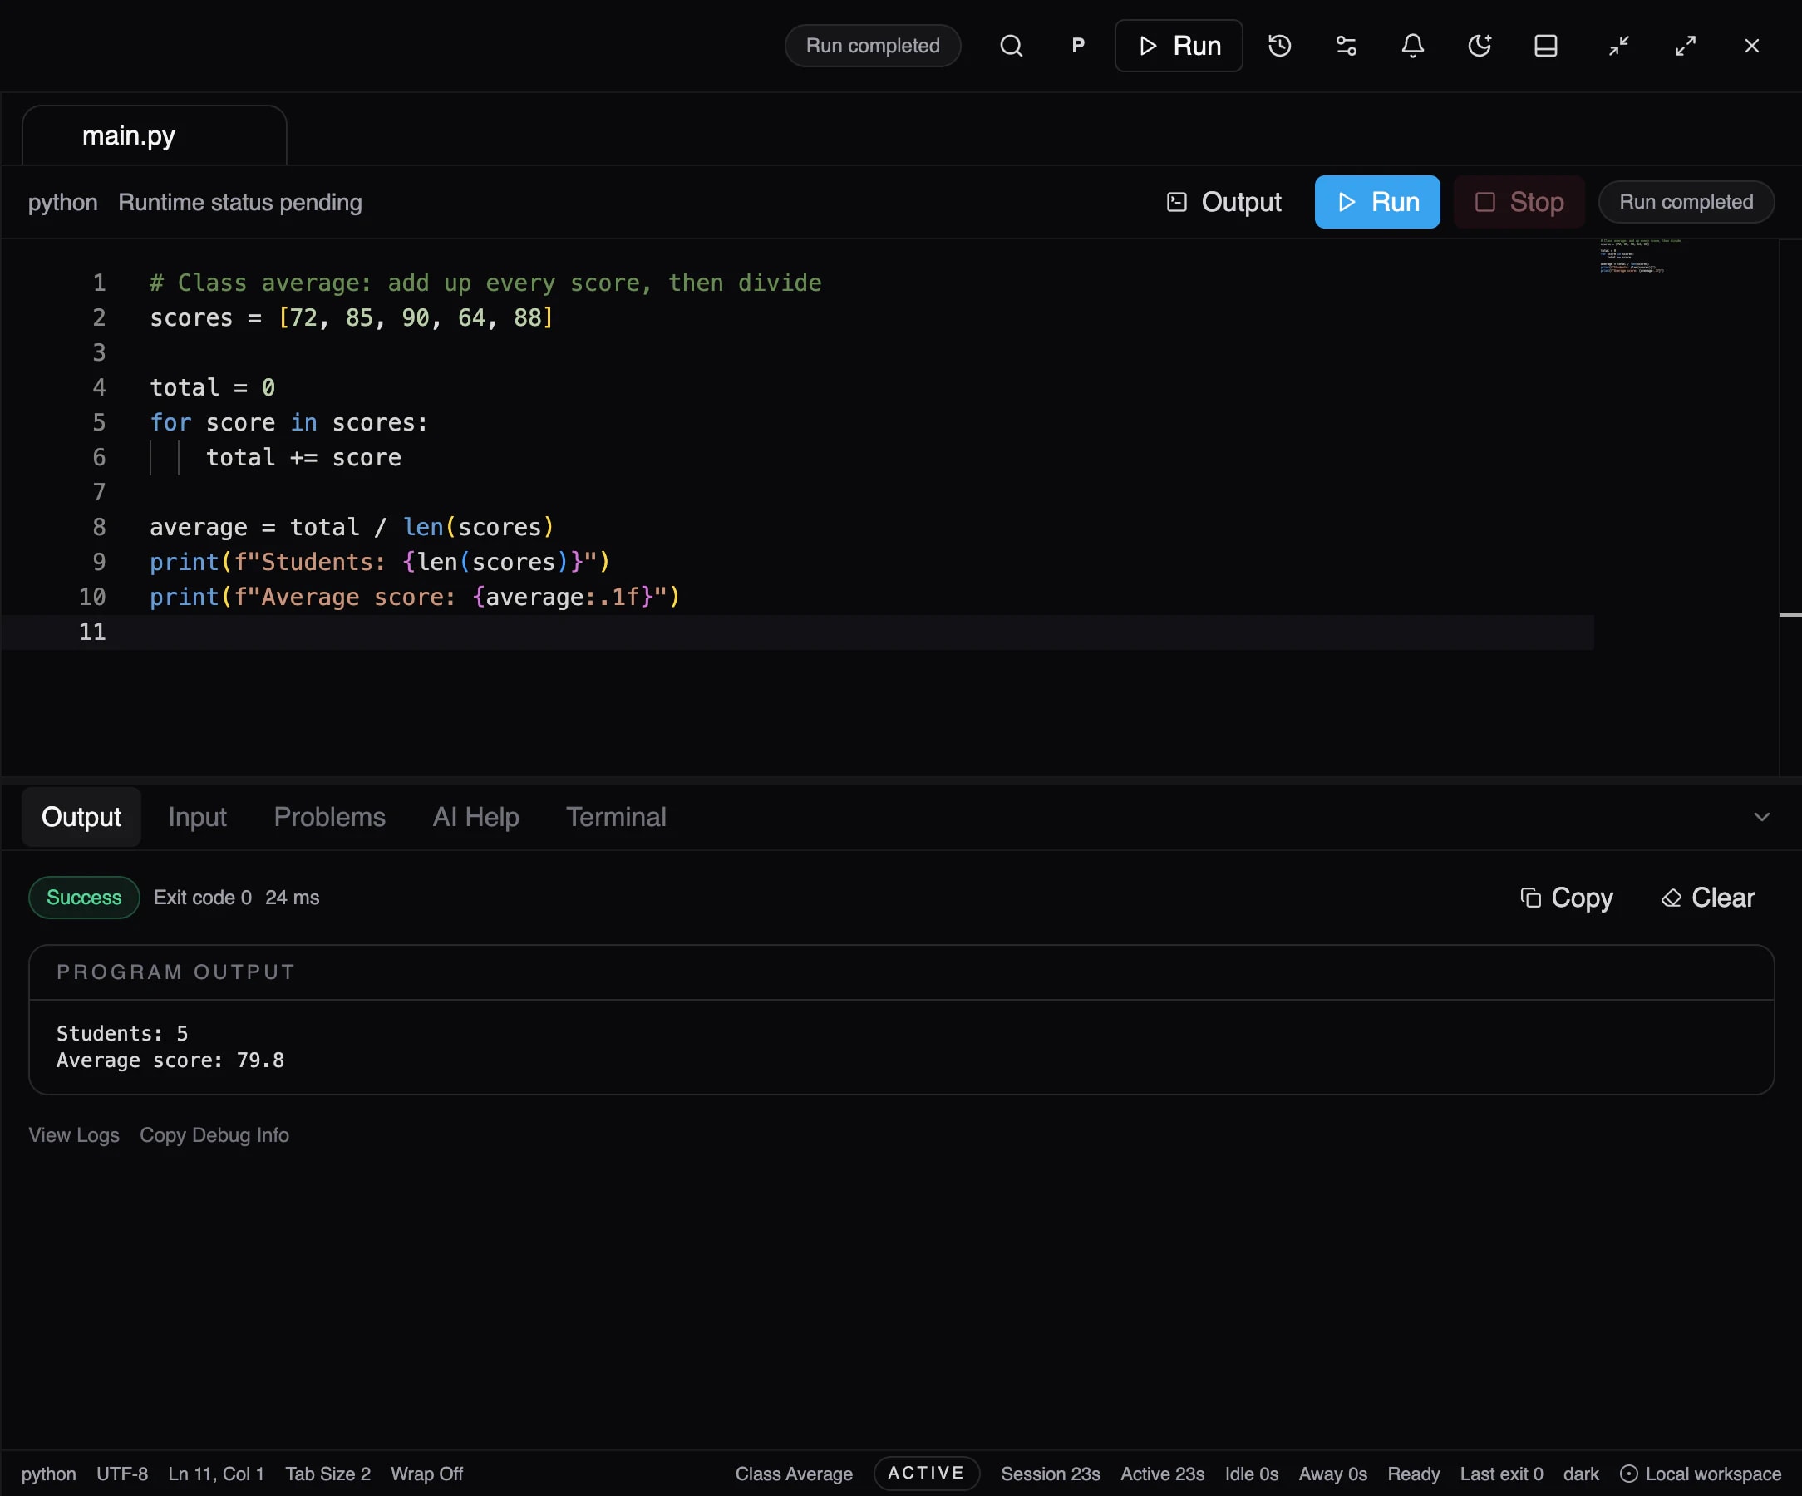This screenshot has width=1802, height=1496.
Task: Select the main.py file tab
Action: tap(155, 135)
